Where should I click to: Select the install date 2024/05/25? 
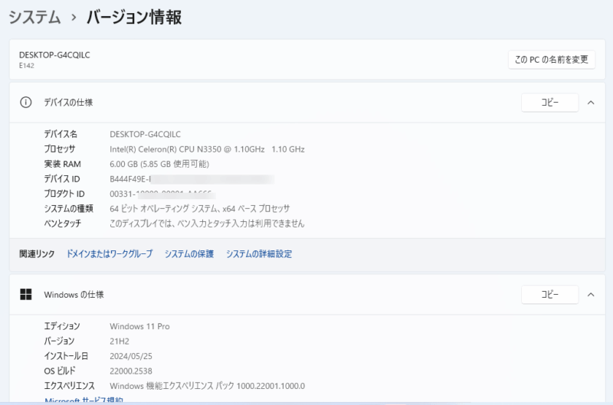tap(131, 356)
